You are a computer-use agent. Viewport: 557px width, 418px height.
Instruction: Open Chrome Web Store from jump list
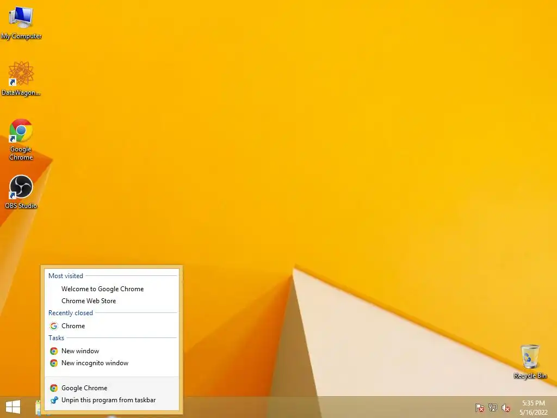[x=112, y=300]
